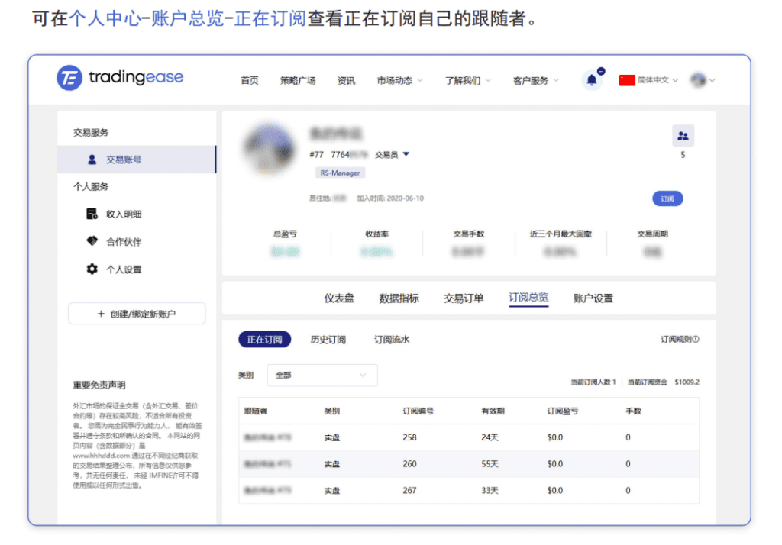Open the 类别 全部 filter dropdown
The image size is (782, 545).
(322, 375)
